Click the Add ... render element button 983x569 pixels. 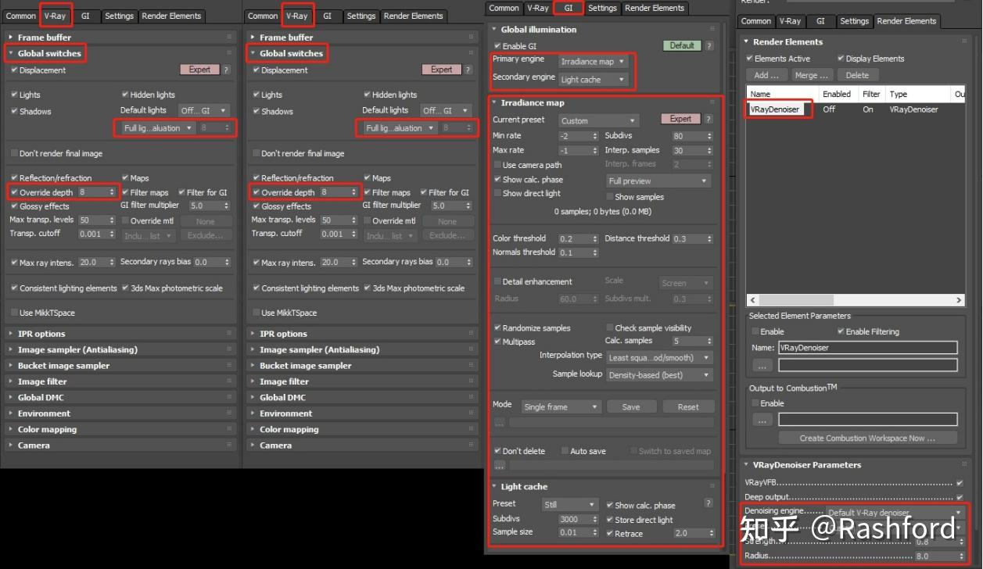766,75
